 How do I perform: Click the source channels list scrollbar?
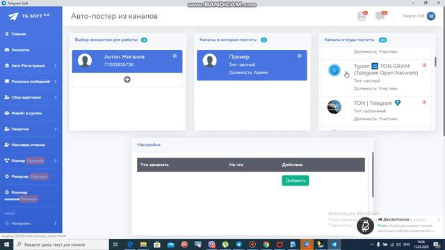[435, 62]
